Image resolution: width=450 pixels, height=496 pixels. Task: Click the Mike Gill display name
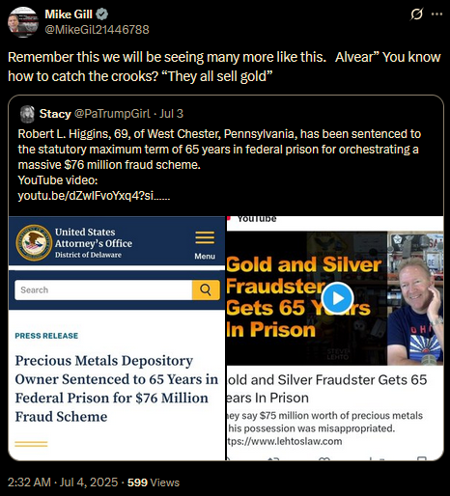tap(69, 14)
